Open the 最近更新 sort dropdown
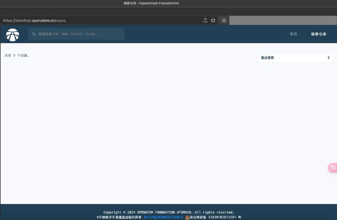The height and width of the screenshot is (220, 337). point(295,58)
